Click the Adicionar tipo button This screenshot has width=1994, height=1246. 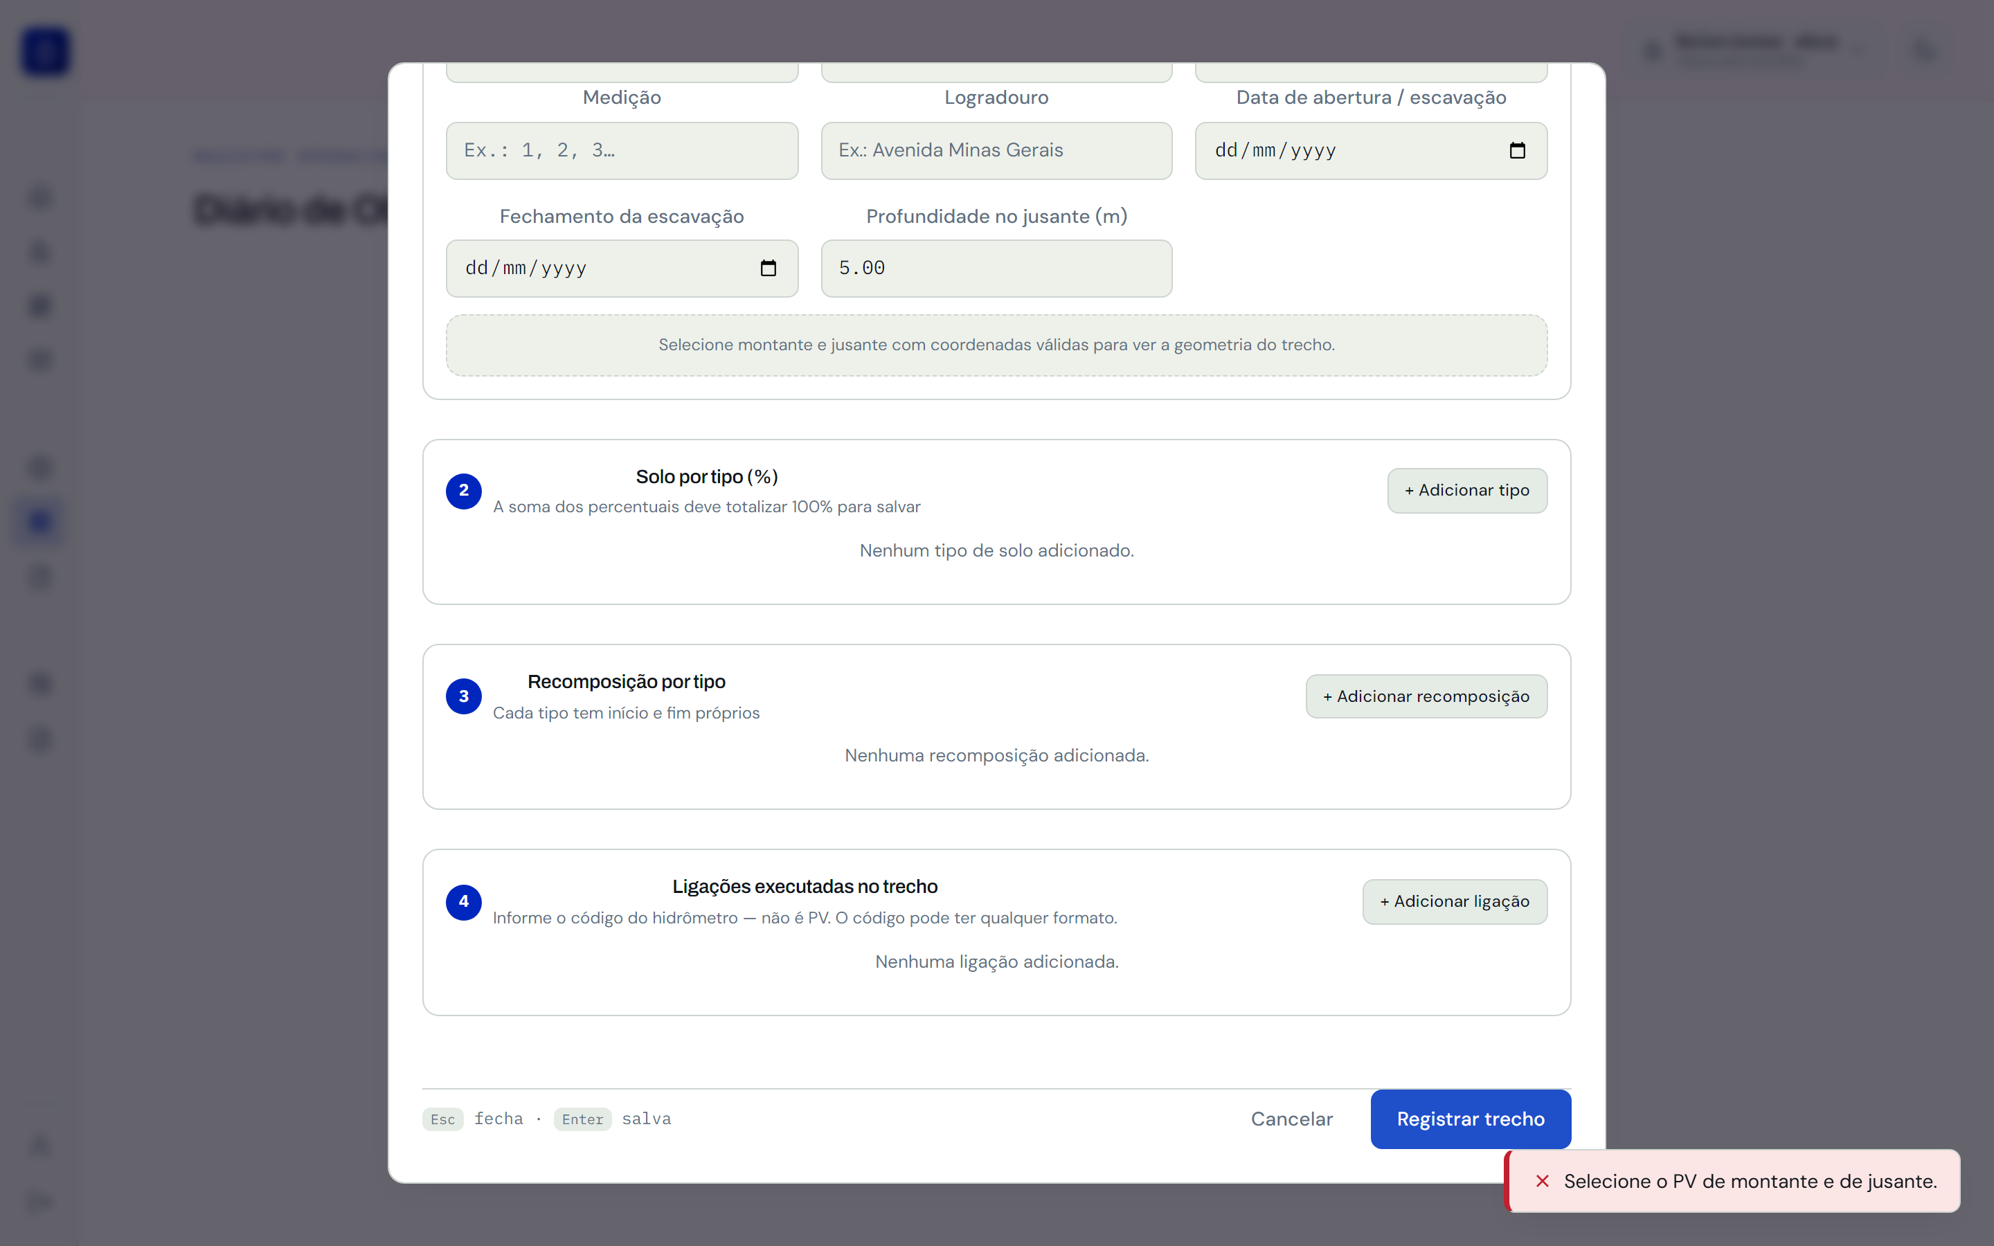pyautogui.click(x=1466, y=491)
